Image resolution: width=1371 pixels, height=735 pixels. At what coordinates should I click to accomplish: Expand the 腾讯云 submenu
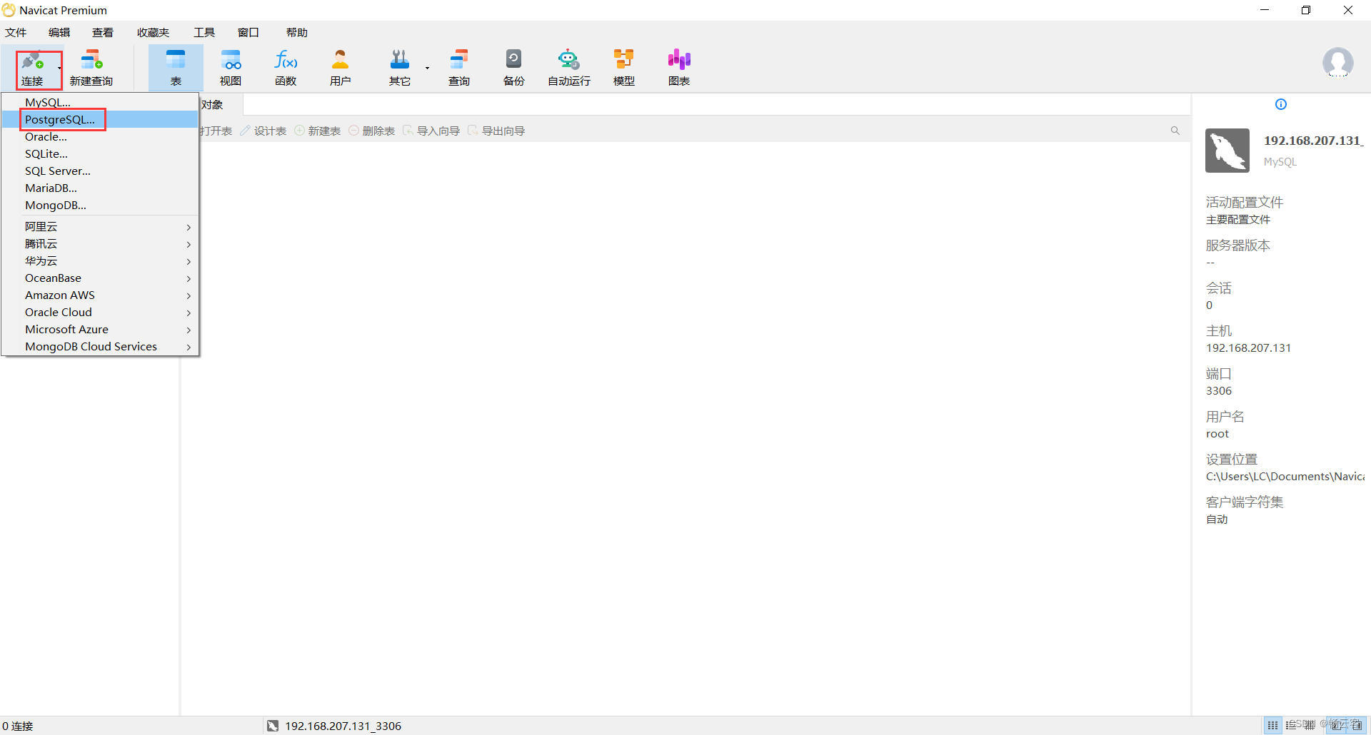click(x=100, y=243)
